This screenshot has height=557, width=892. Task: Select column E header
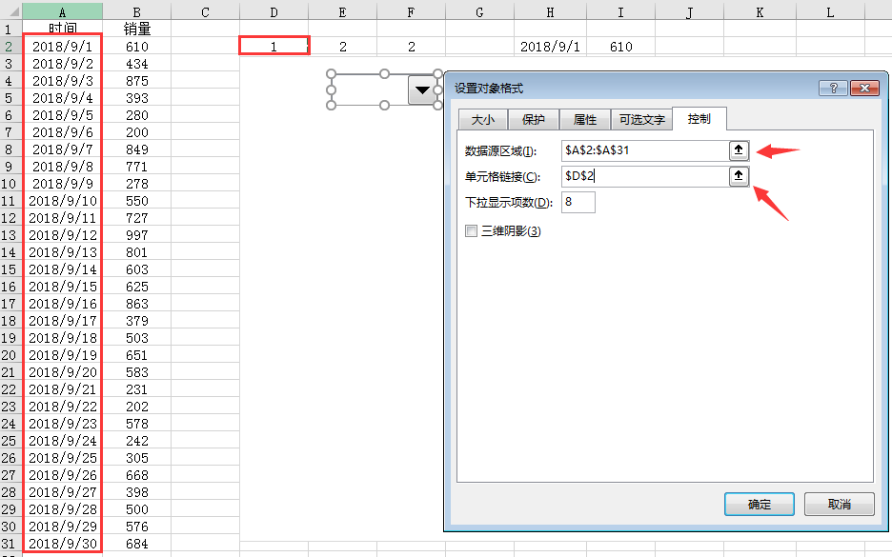point(342,12)
